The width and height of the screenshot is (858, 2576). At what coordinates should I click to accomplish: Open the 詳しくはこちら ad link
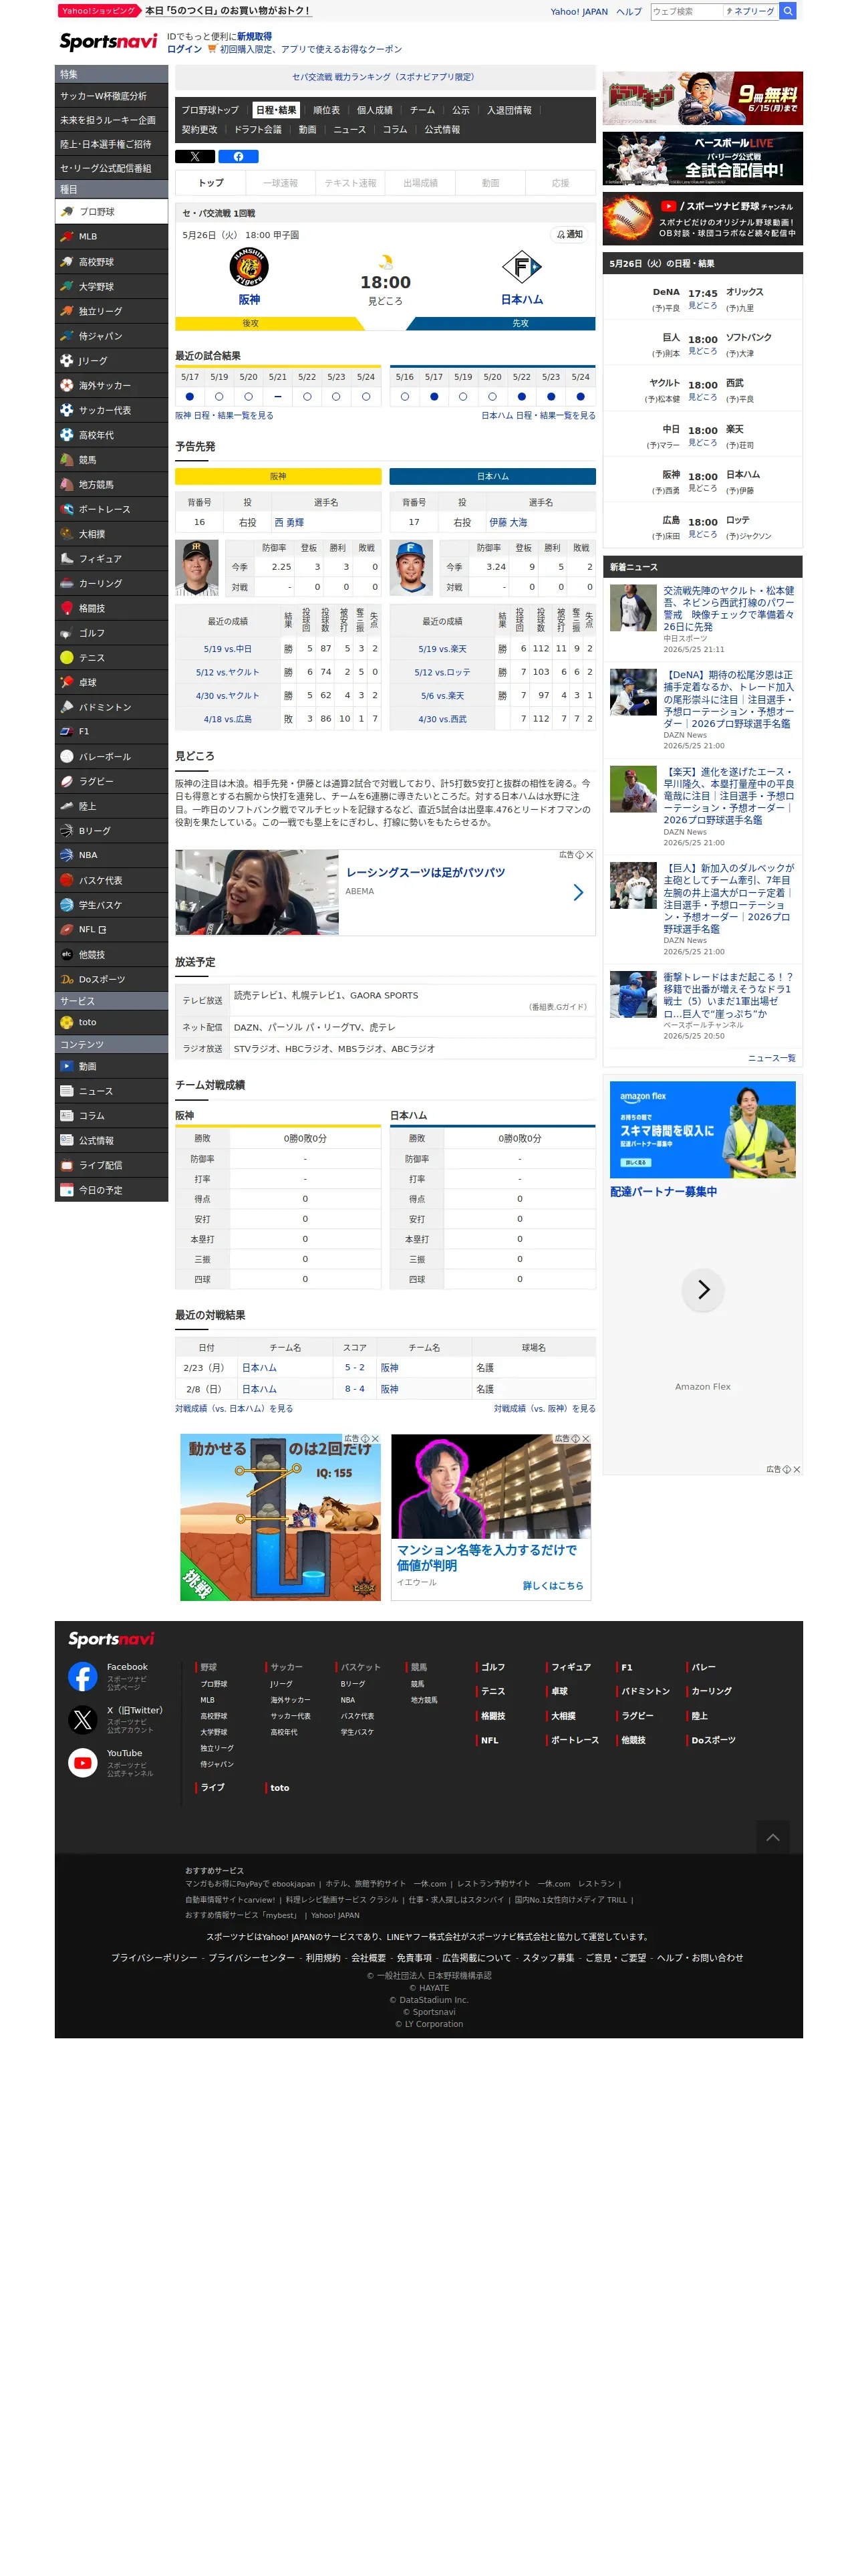point(553,1585)
